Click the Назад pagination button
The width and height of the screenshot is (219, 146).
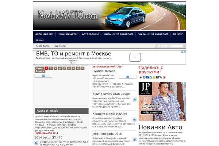[x=39, y=68]
